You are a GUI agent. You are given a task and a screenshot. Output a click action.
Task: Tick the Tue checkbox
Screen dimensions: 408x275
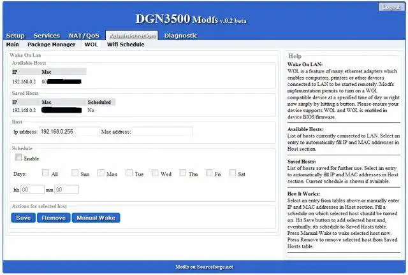(129, 173)
